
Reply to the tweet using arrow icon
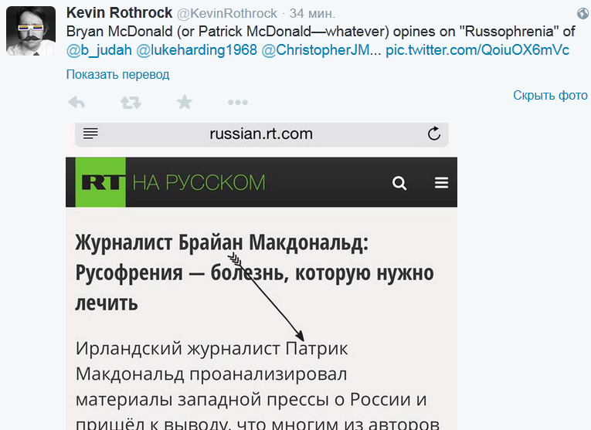pyautogui.click(x=76, y=102)
